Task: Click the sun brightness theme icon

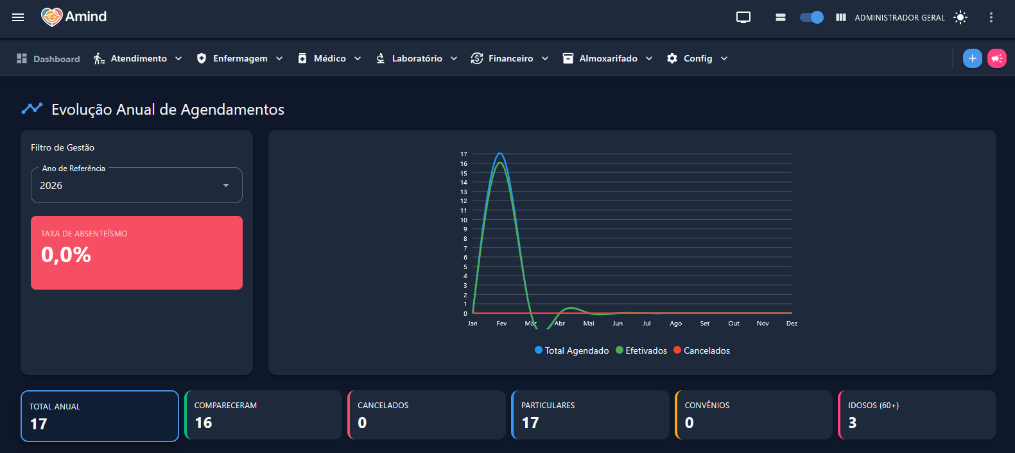Action: coord(960,17)
